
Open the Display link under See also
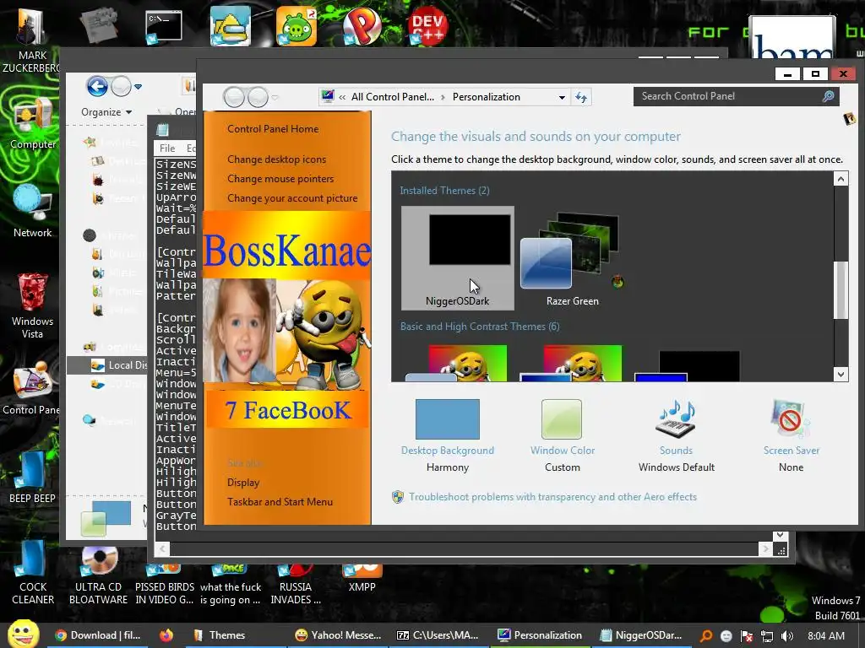coord(243,483)
